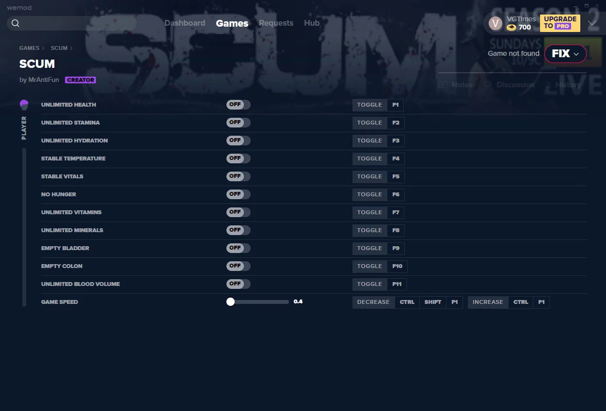The image size is (606, 411).
Task: Toggle the Empty Colon switch
Action: pos(239,266)
